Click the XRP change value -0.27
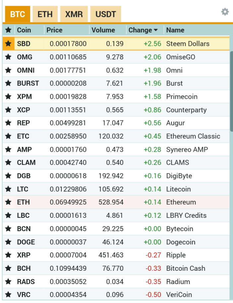 [153, 255]
